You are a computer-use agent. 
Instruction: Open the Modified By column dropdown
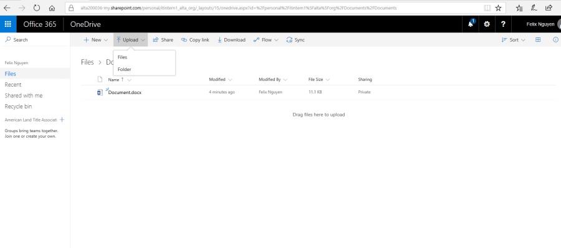273,79
